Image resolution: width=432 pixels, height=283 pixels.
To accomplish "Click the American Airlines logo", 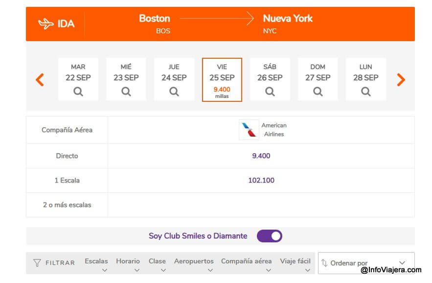I will click(x=249, y=130).
